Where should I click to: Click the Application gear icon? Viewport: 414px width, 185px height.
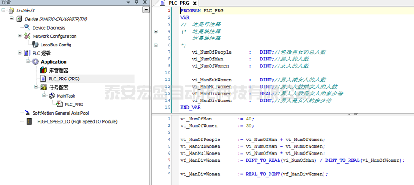point(35,62)
